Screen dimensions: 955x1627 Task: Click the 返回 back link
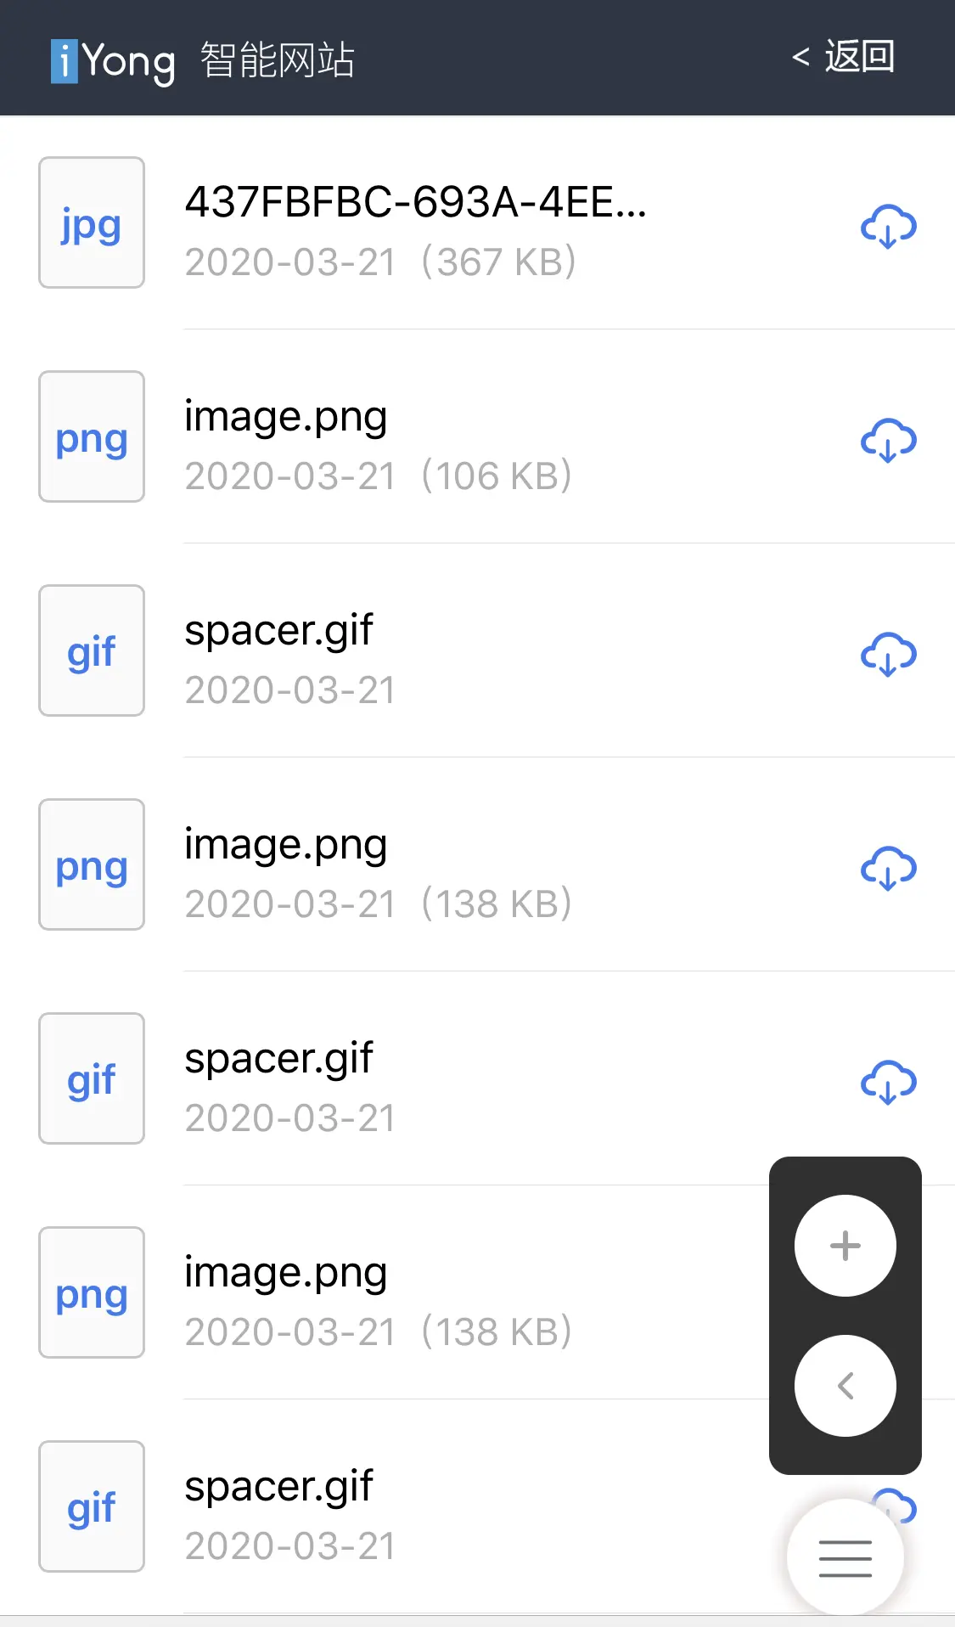click(845, 58)
